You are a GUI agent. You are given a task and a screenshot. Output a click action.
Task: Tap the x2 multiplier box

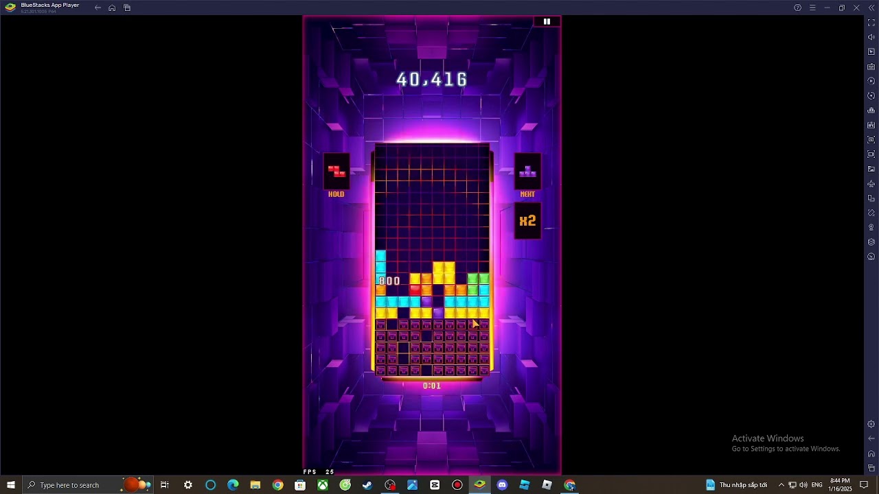(527, 221)
